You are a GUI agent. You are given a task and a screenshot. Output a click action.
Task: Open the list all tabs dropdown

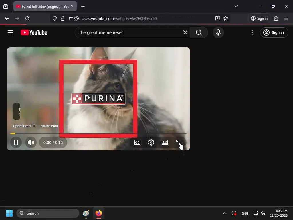pyautogui.click(x=236, y=6)
